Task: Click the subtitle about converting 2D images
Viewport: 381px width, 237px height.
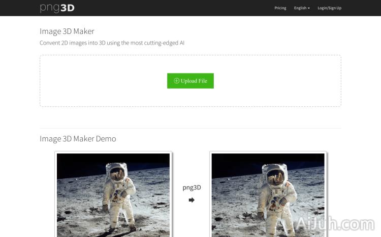Action: (x=112, y=43)
